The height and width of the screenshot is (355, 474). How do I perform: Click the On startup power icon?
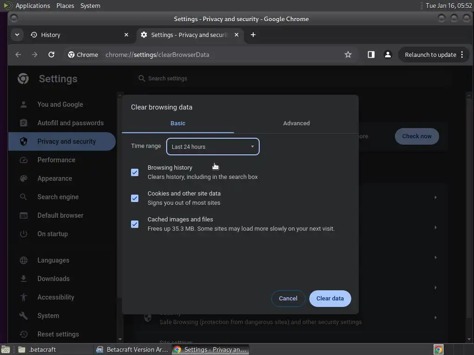(24, 234)
